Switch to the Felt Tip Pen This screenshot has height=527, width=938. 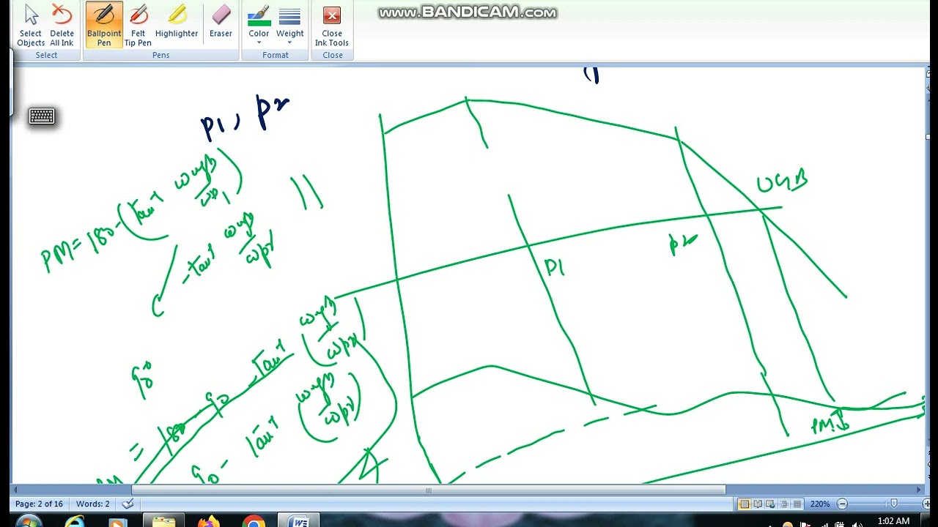click(138, 26)
